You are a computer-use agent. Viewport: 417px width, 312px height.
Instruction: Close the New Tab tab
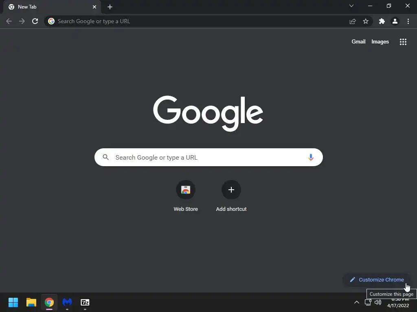pyautogui.click(x=94, y=7)
